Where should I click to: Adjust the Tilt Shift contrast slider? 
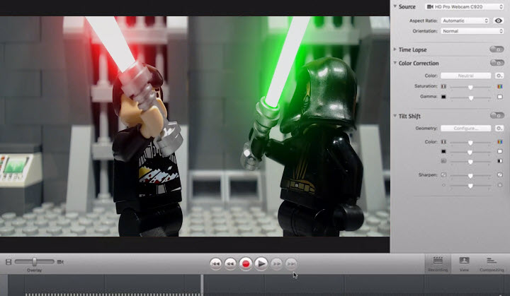pyautogui.click(x=470, y=161)
